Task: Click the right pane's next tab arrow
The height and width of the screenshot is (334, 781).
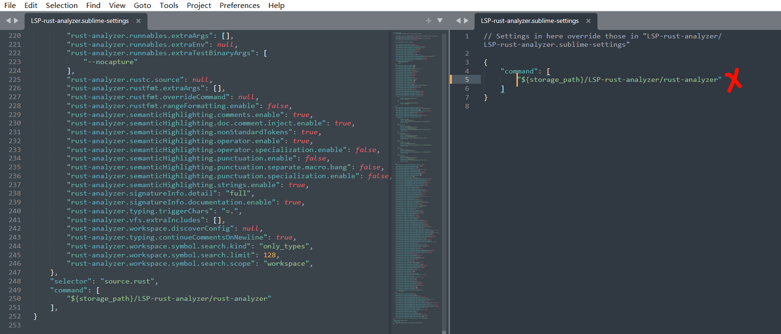Action: pos(466,21)
